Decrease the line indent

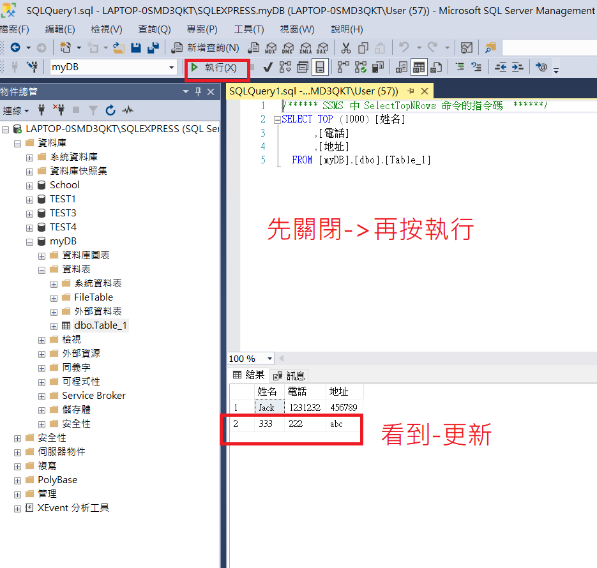click(501, 68)
